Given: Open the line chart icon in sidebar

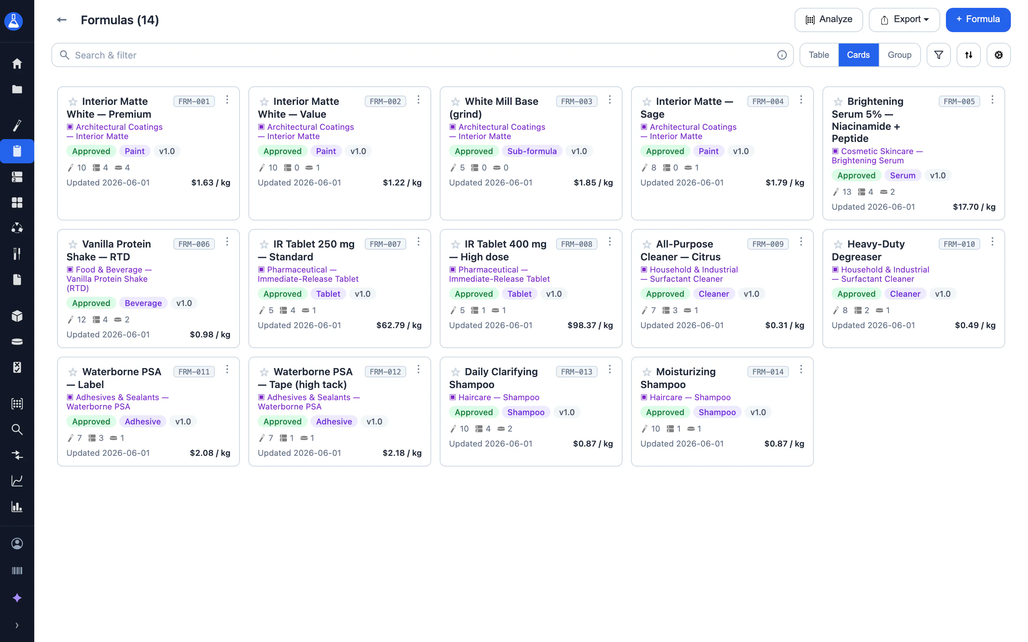Looking at the screenshot, I should 17,481.
